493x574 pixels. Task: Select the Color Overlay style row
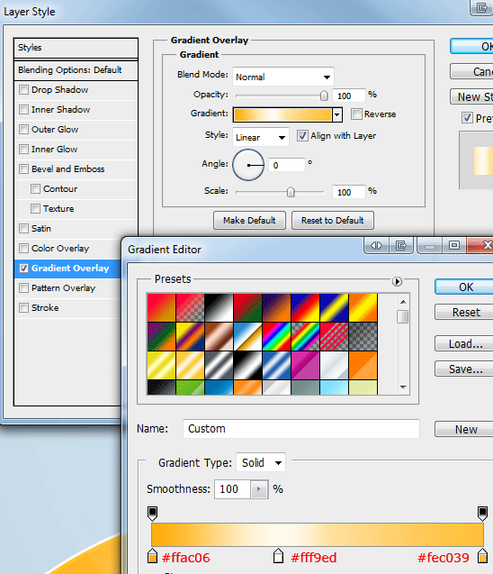click(x=68, y=248)
